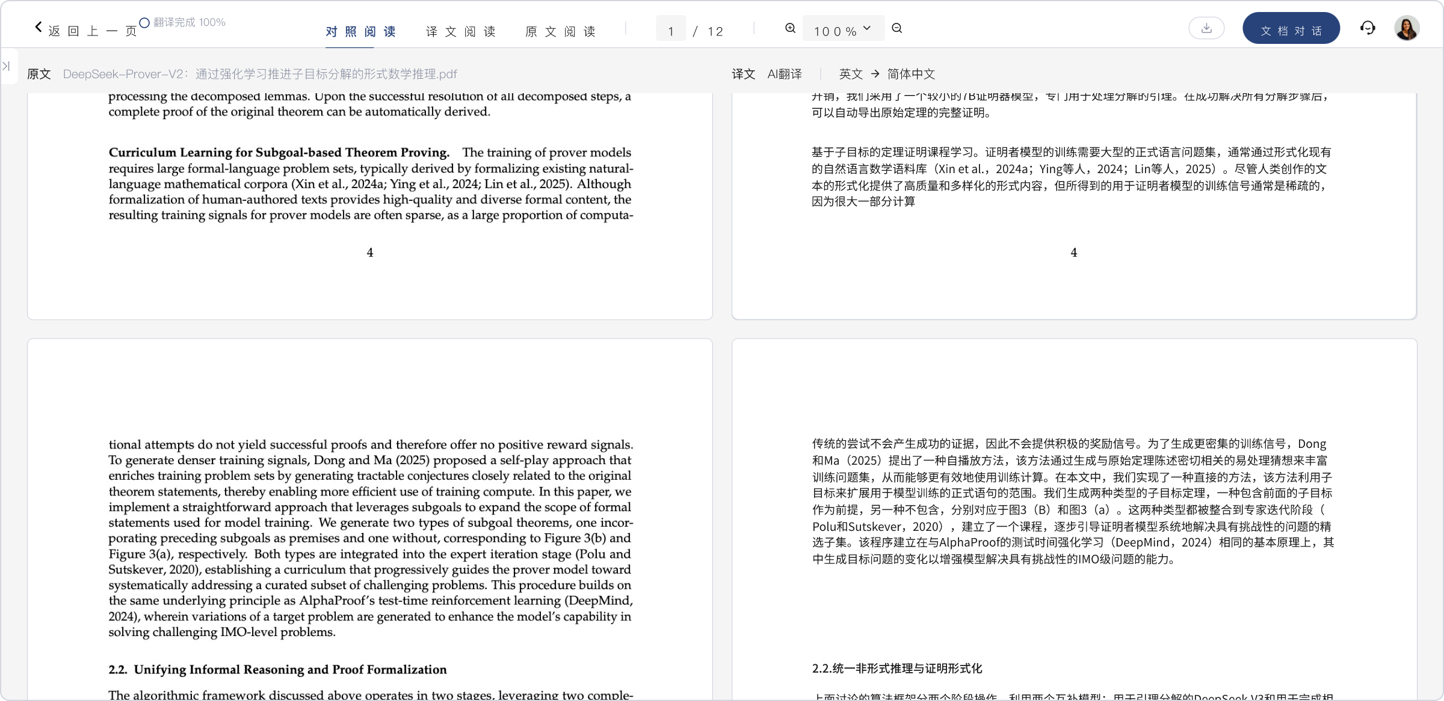Select source language 英文

pyautogui.click(x=851, y=74)
